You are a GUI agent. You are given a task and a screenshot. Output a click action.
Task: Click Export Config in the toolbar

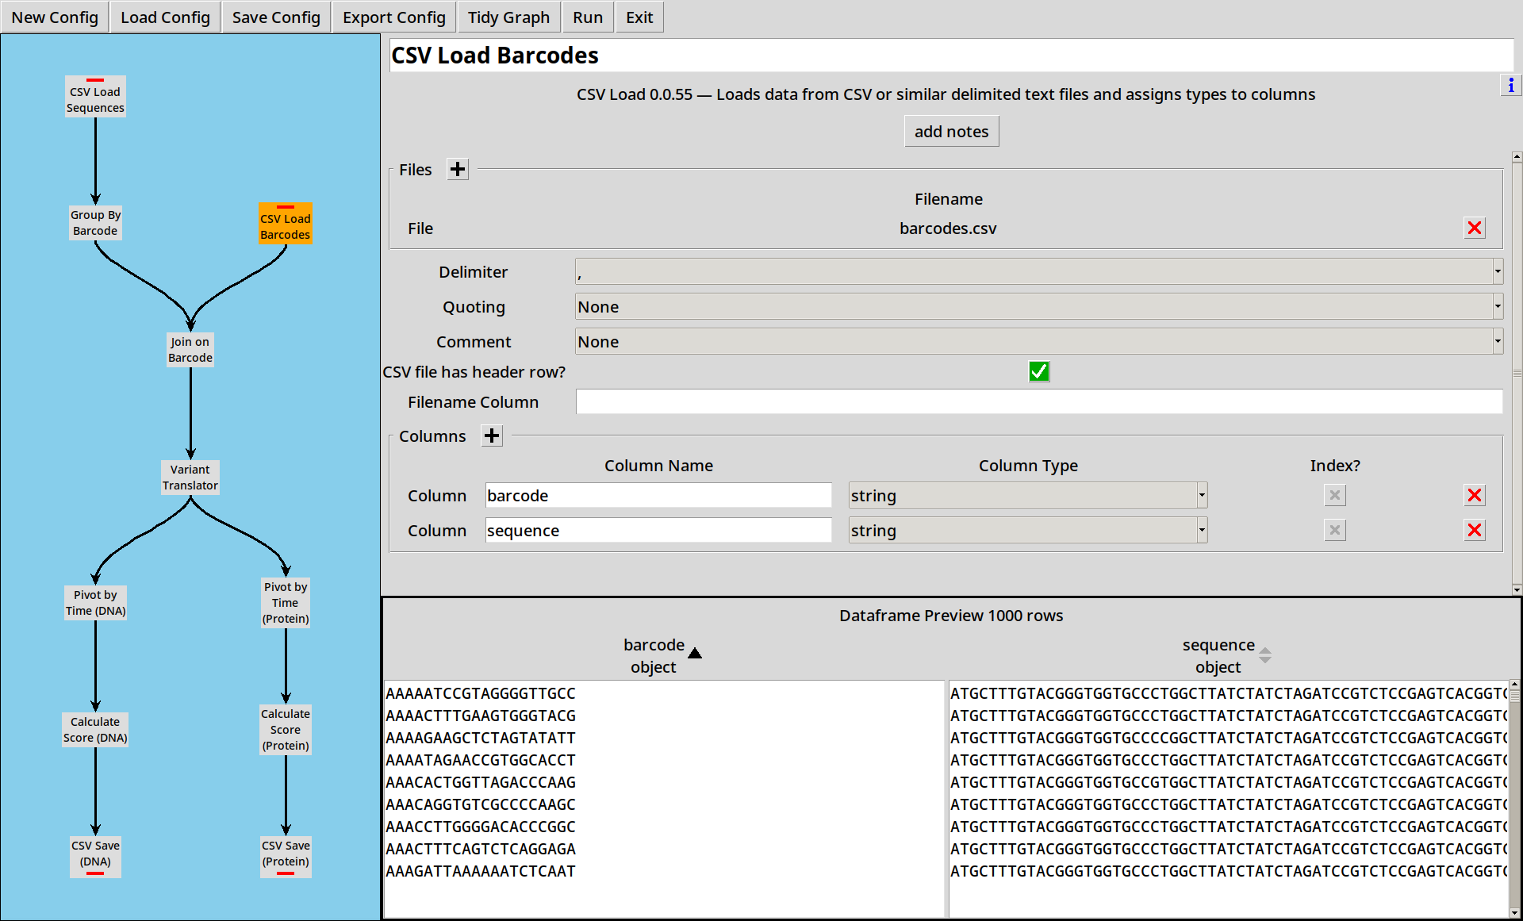tap(394, 17)
